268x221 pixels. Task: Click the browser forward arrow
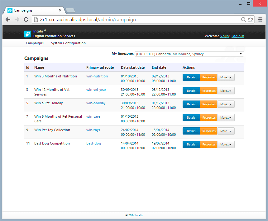pos(17,20)
